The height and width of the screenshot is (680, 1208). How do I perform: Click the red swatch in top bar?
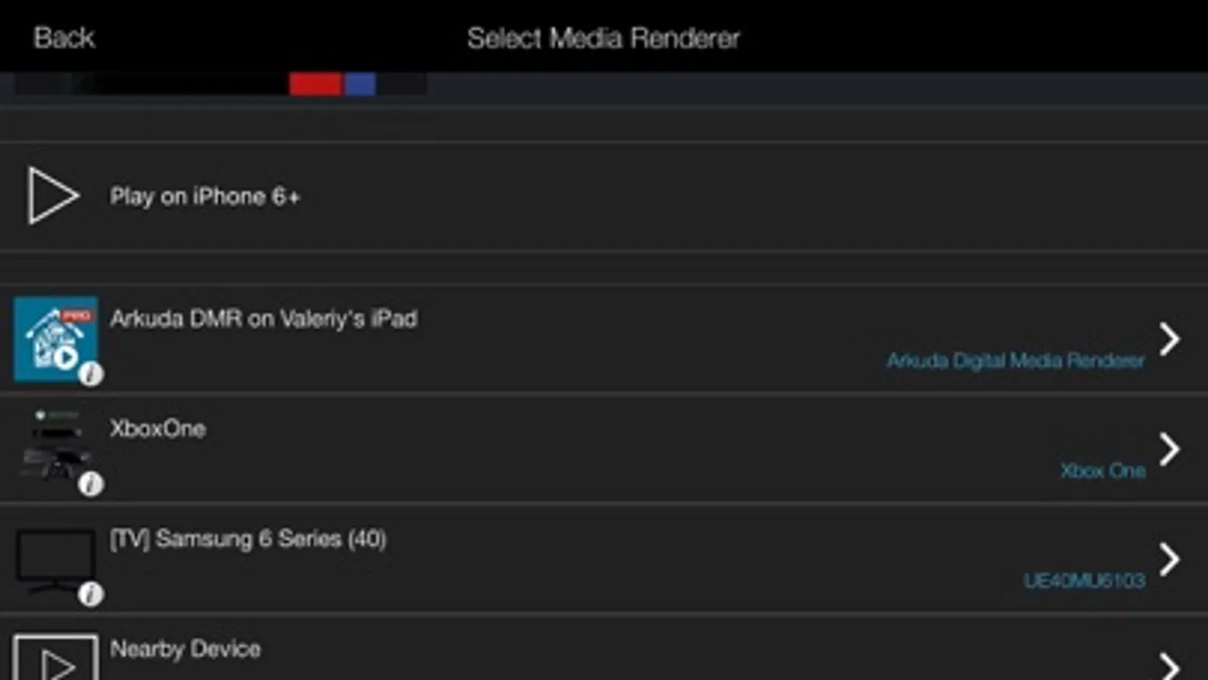(x=315, y=84)
